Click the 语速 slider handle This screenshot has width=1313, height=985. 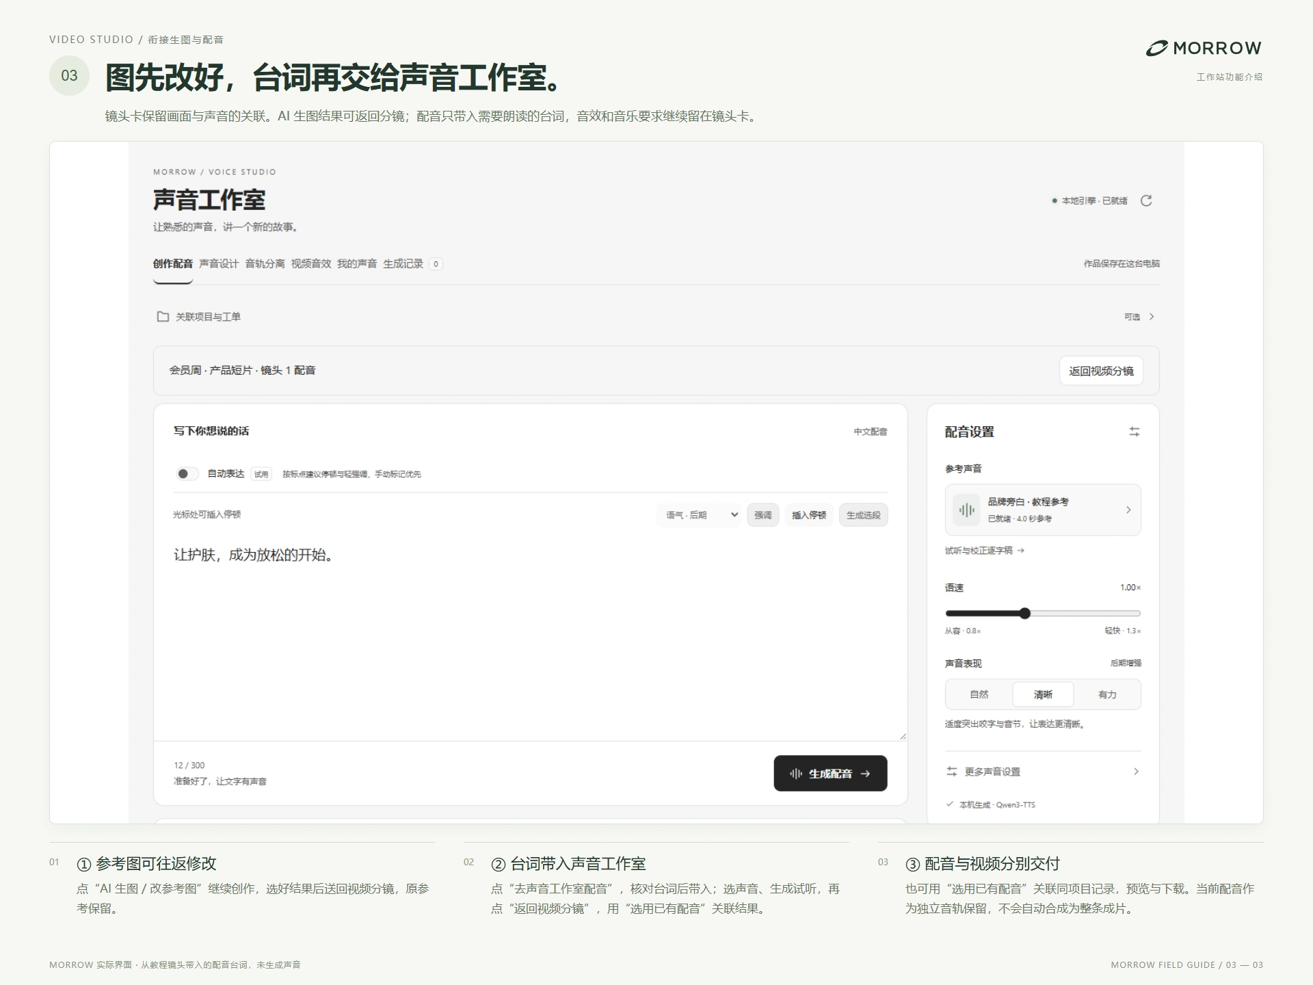1024,614
